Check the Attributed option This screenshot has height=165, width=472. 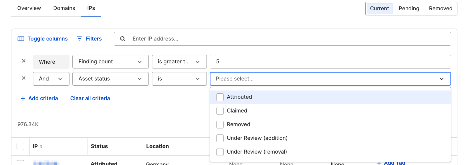tap(220, 97)
